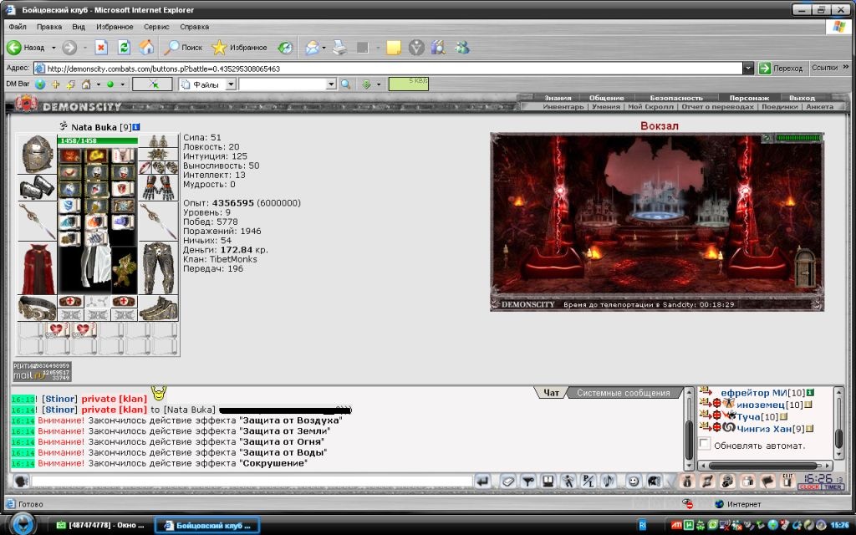
Task: Print the page with the printer icon
Action: (339, 48)
